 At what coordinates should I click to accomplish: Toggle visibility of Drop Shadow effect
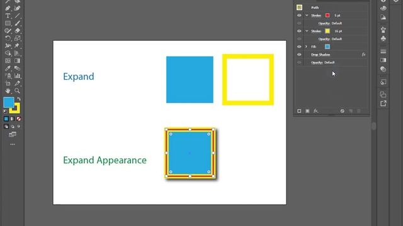click(x=299, y=55)
